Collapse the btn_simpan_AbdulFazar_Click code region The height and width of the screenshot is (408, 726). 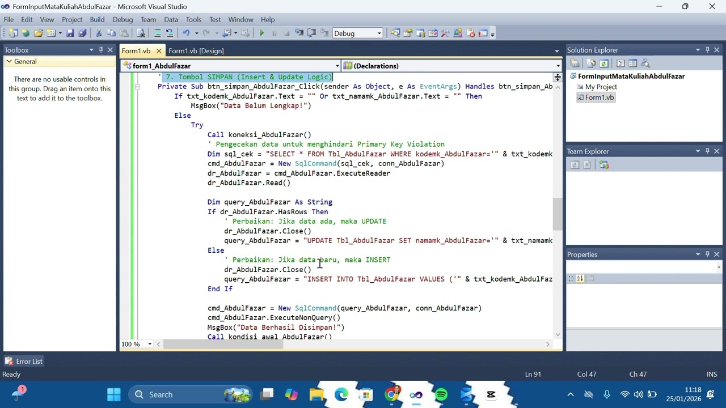click(x=137, y=87)
